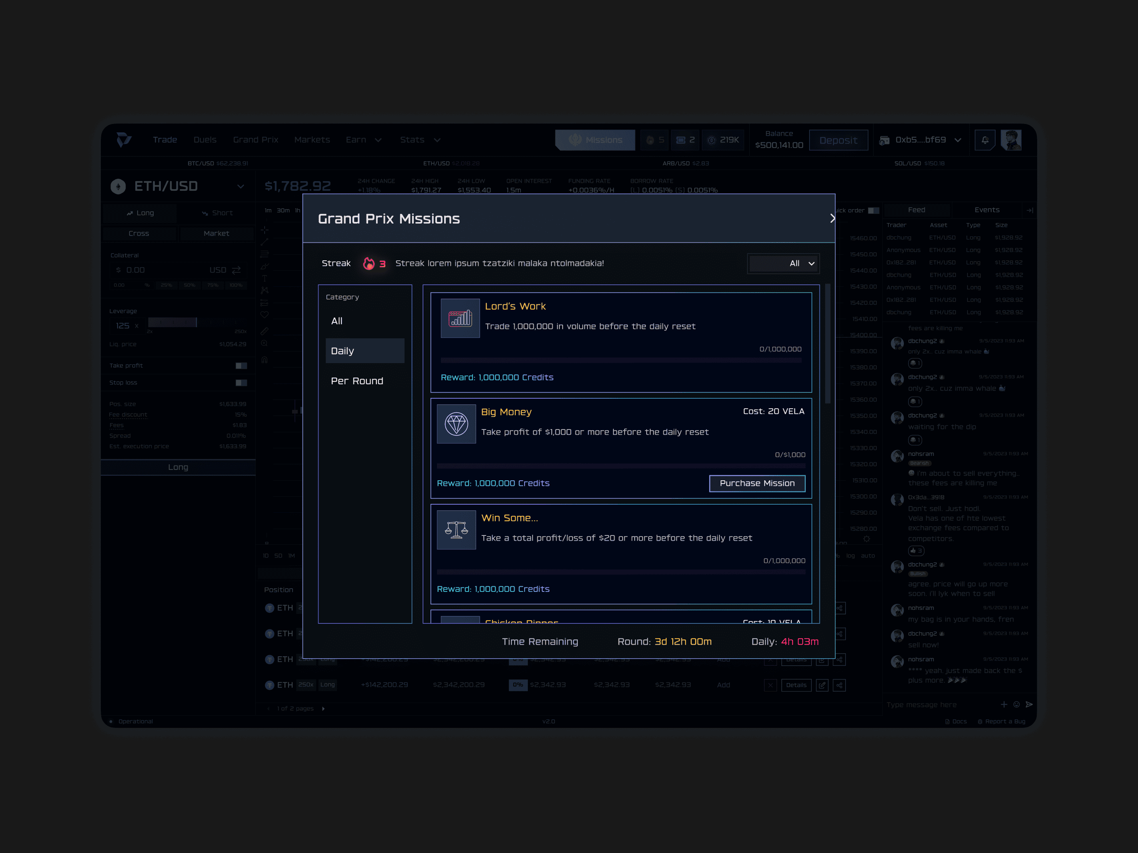Open the user profile avatar
This screenshot has height=853, width=1138.
click(1011, 140)
